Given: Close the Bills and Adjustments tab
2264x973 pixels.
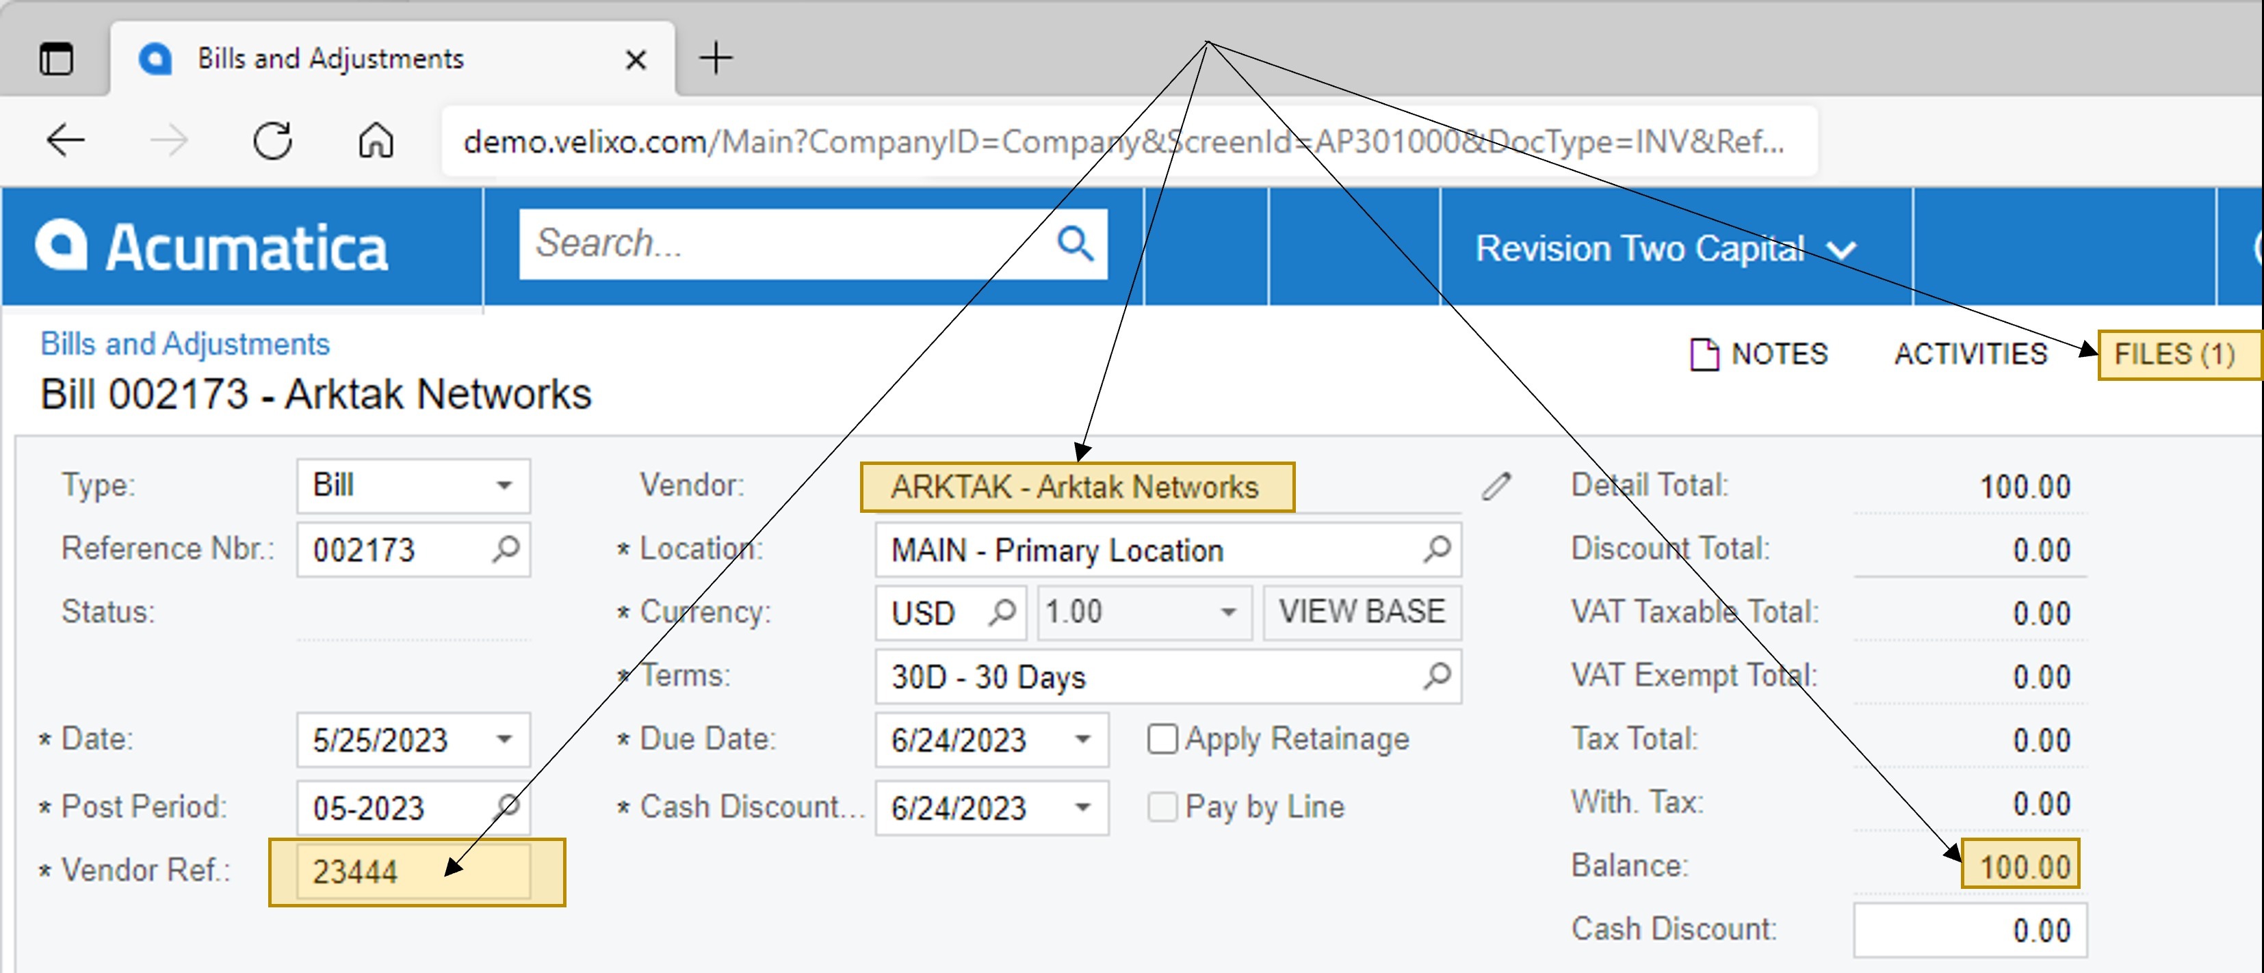Looking at the screenshot, I should click(x=636, y=59).
